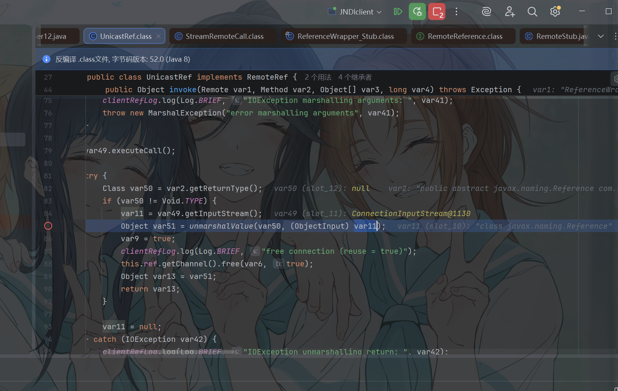The height and width of the screenshot is (391, 618).
Task: Click the decompiled class info icon
Action: (46, 59)
